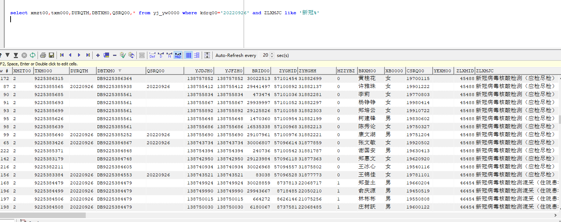
Task: Delete the current row with minus icon
Action: pos(115,55)
